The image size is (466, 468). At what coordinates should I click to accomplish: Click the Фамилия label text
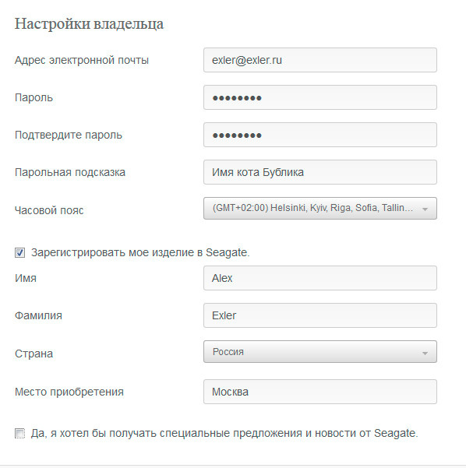[38, 315]
